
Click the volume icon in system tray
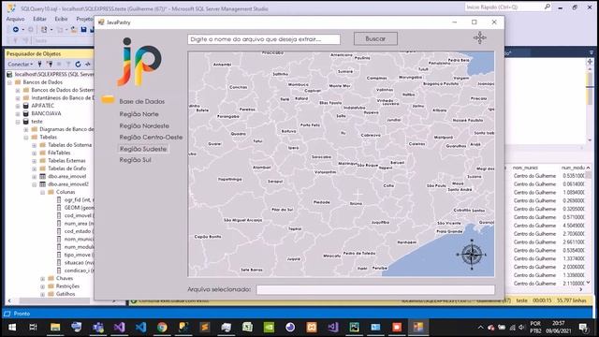pos(521,328)
